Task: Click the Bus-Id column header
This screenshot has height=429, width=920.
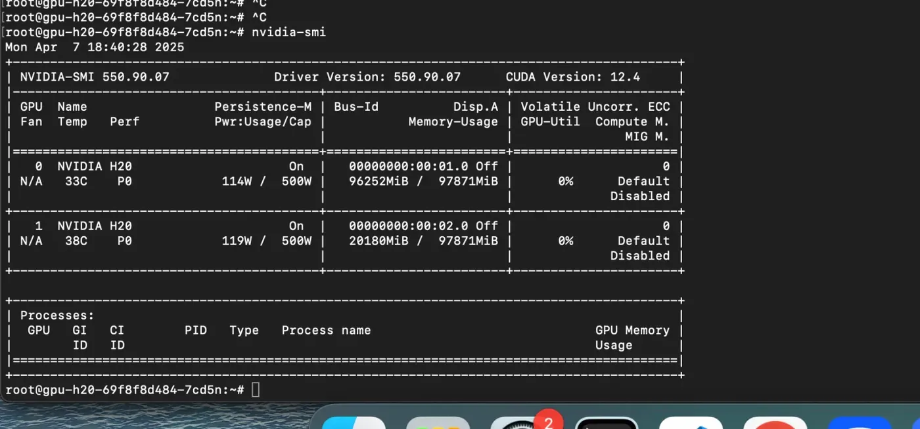Action: pos(356,106)
